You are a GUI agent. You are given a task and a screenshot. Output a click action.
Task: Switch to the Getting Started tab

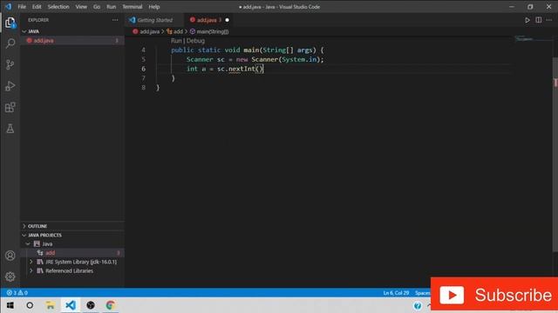pos(154,20)
